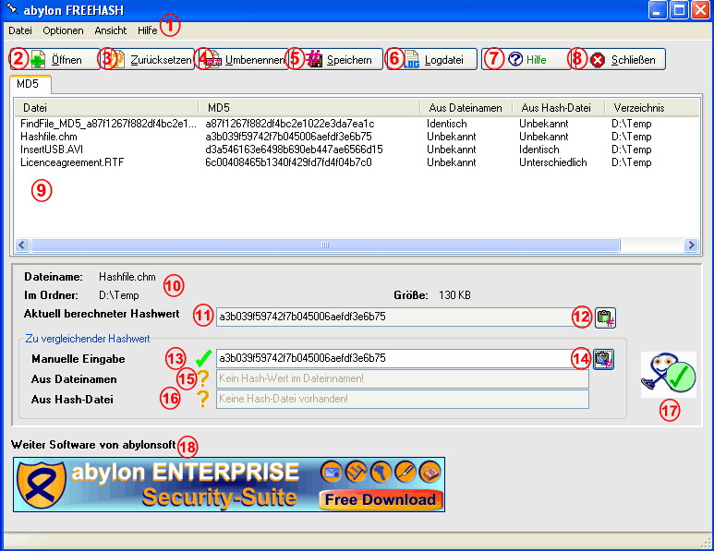Select the InsertUSB.AVI row in the file list

357,150
